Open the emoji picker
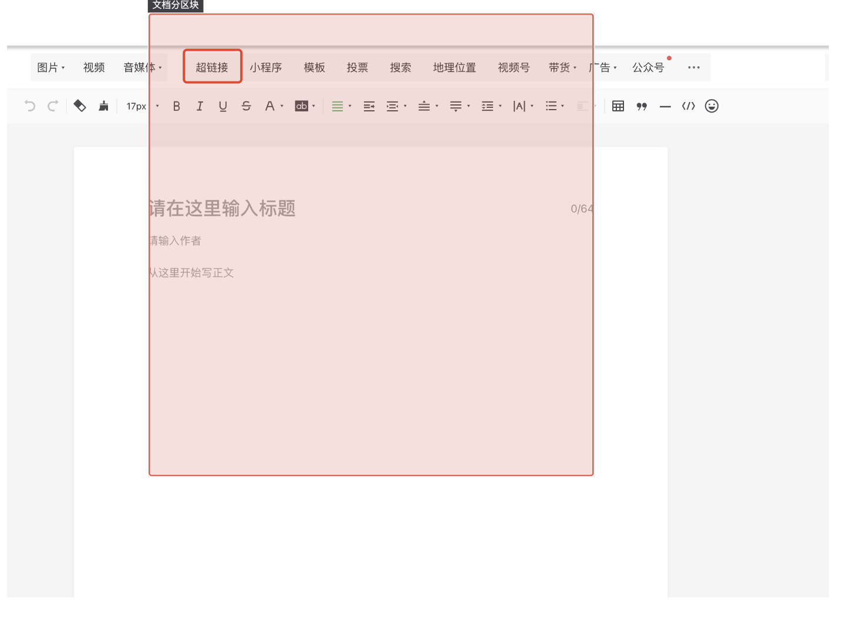Viewport: 850px width, 639px height. [x=711, y=106]
